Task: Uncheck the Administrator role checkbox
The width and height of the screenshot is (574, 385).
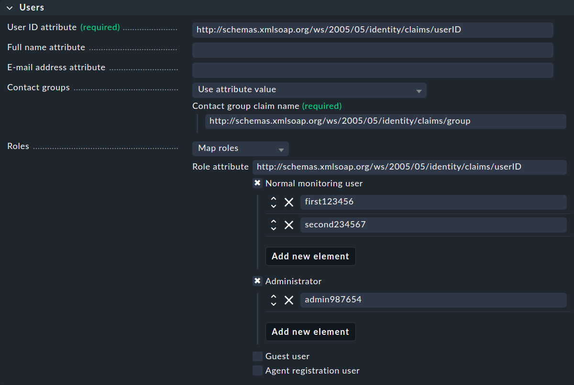Action: point(257,281)
